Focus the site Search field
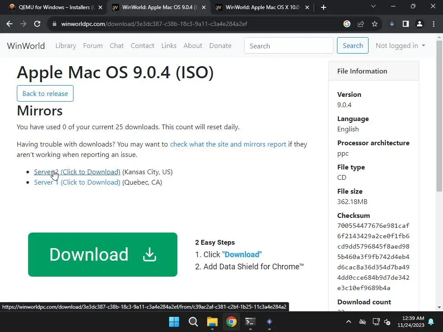 (289, 46)
